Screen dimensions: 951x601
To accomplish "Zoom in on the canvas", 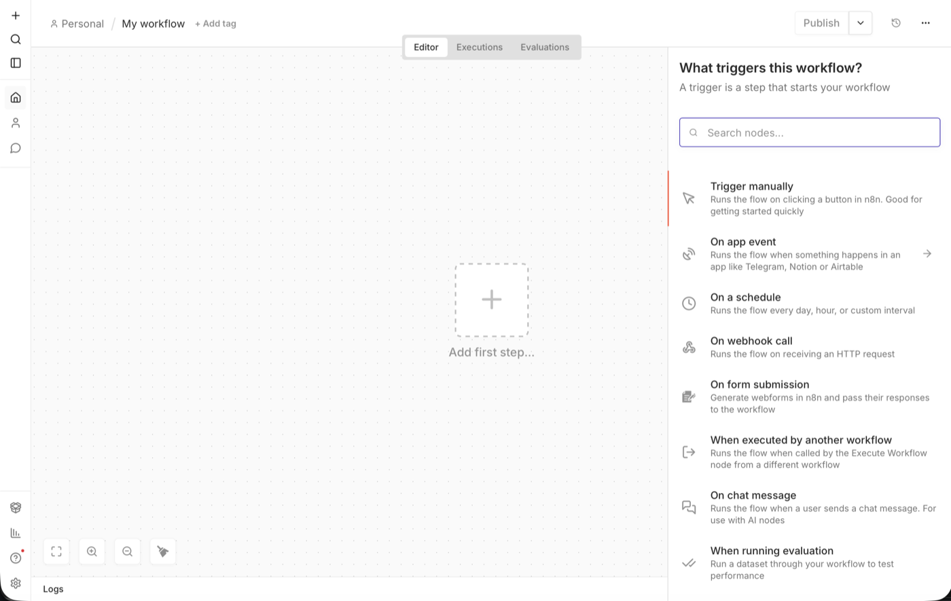I will [x=92, y=551].
